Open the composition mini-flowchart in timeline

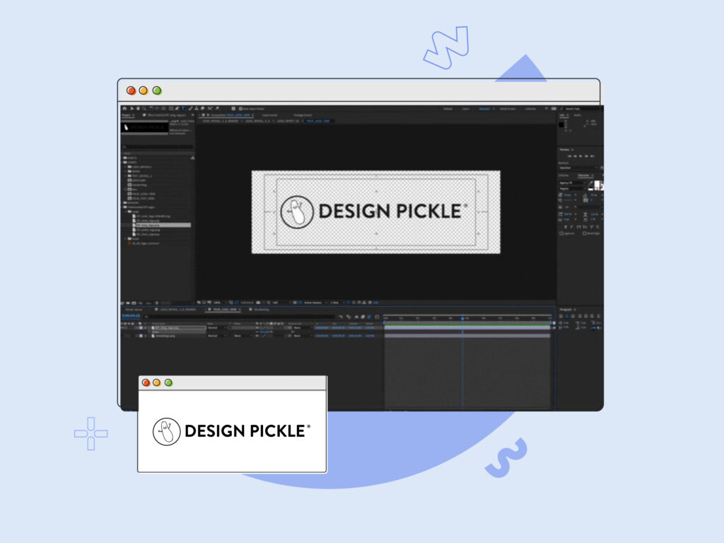point(341,317)
